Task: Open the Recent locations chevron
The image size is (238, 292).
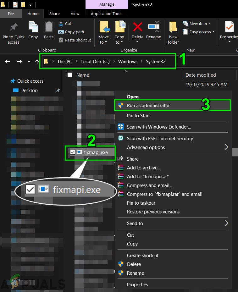Action: (x=29, y=62)
